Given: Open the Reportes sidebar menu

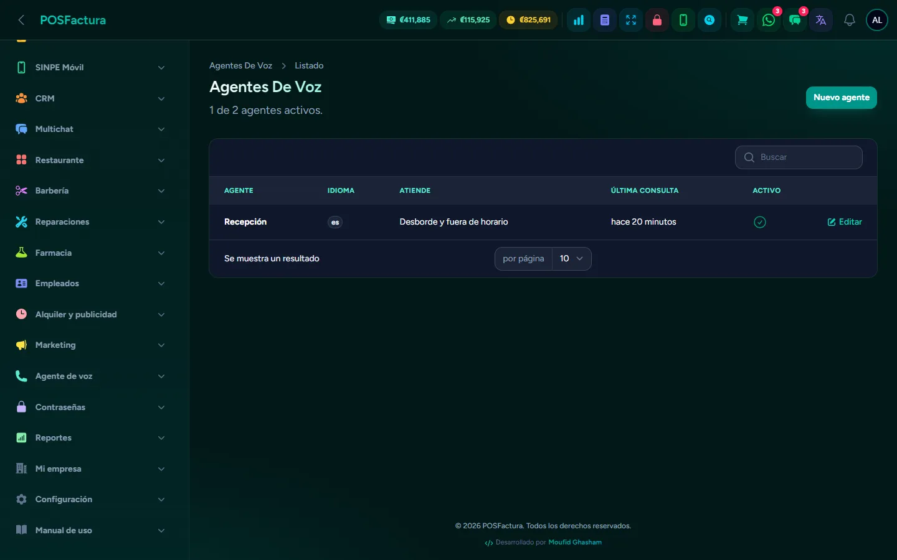Looking at the screenshot, I should click(x=90, y=437).
